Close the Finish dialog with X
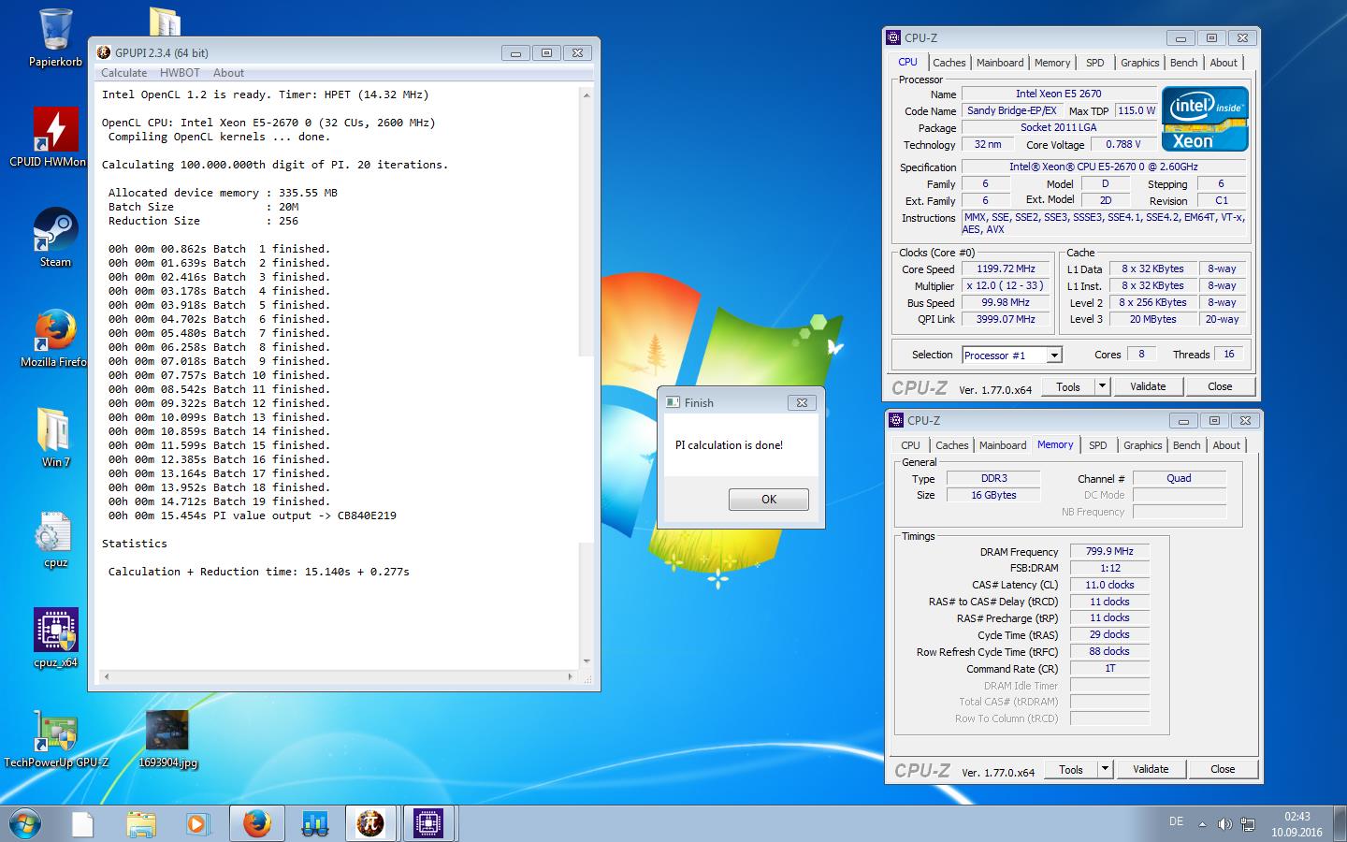Screen dimensions: 1347x842 tap(802, 402)
